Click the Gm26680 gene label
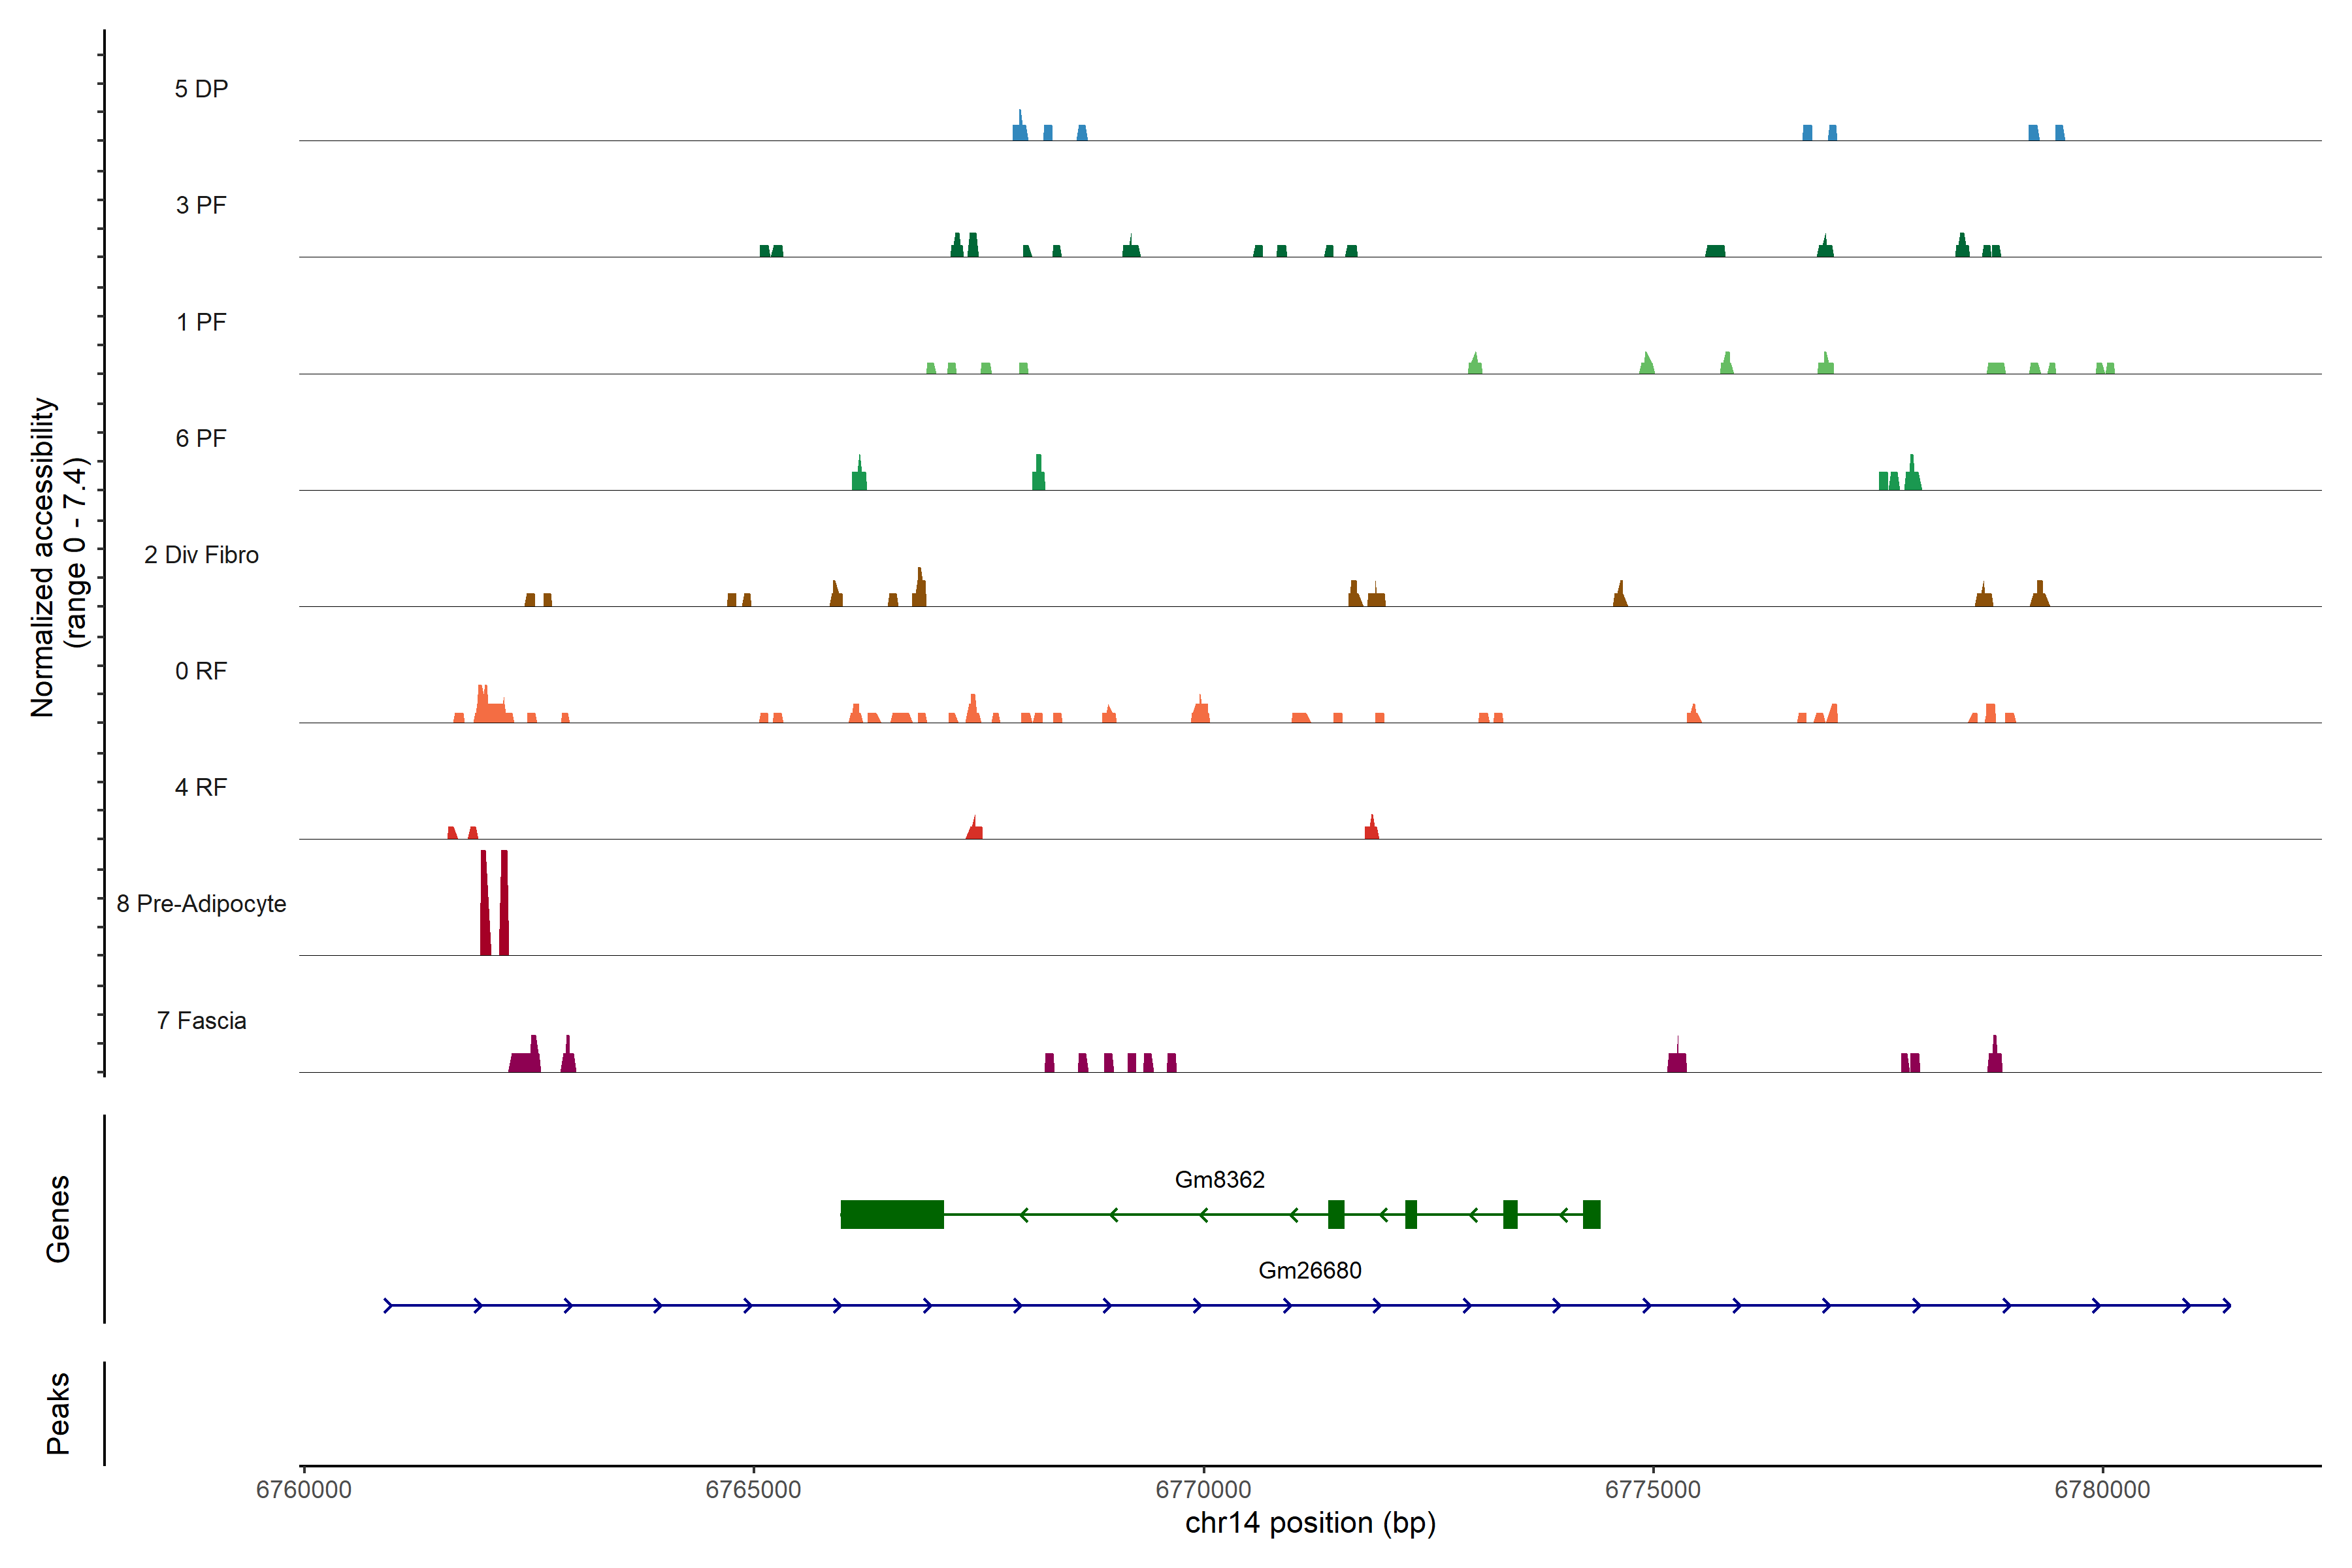 click(1309, 1270)
